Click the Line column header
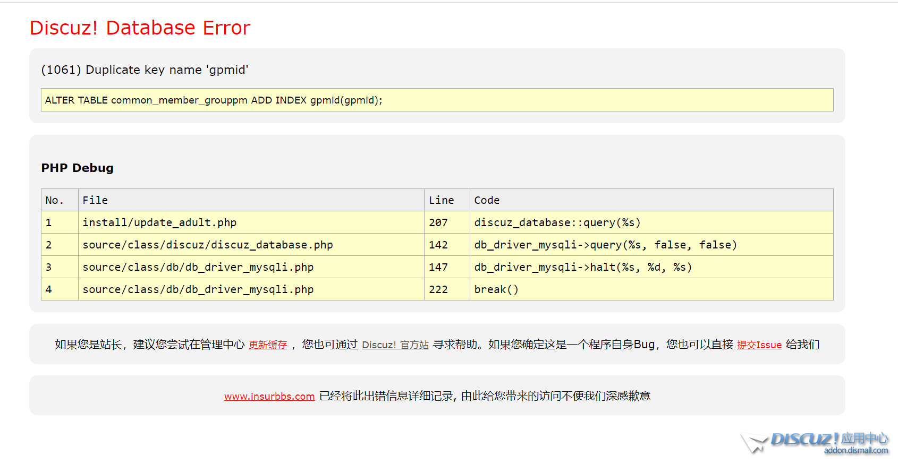 (447, 200)
